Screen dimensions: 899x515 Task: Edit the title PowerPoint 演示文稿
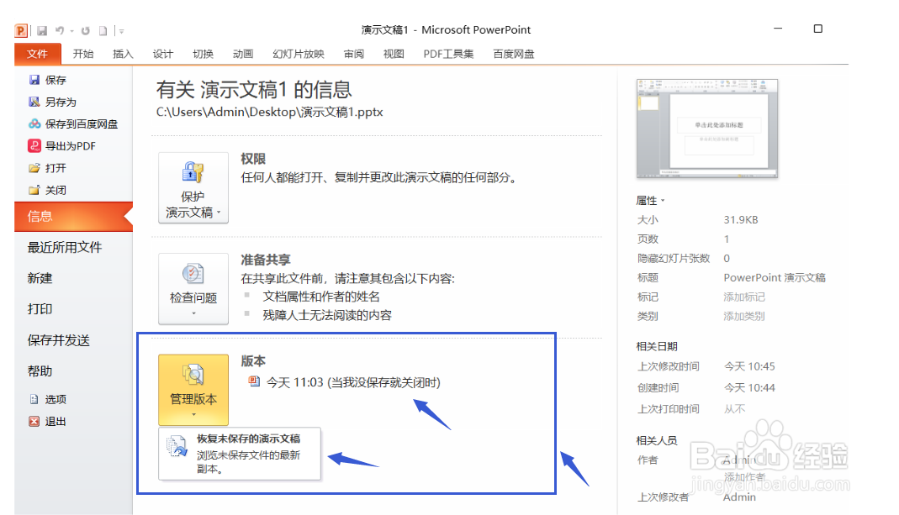click(775, 278)
